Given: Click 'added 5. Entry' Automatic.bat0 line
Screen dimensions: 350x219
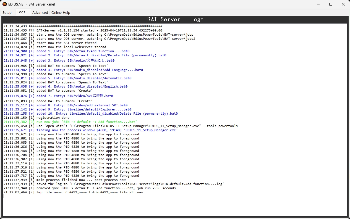Looking at the screenshot, I should pyautogui.click(x=67, y=78).
